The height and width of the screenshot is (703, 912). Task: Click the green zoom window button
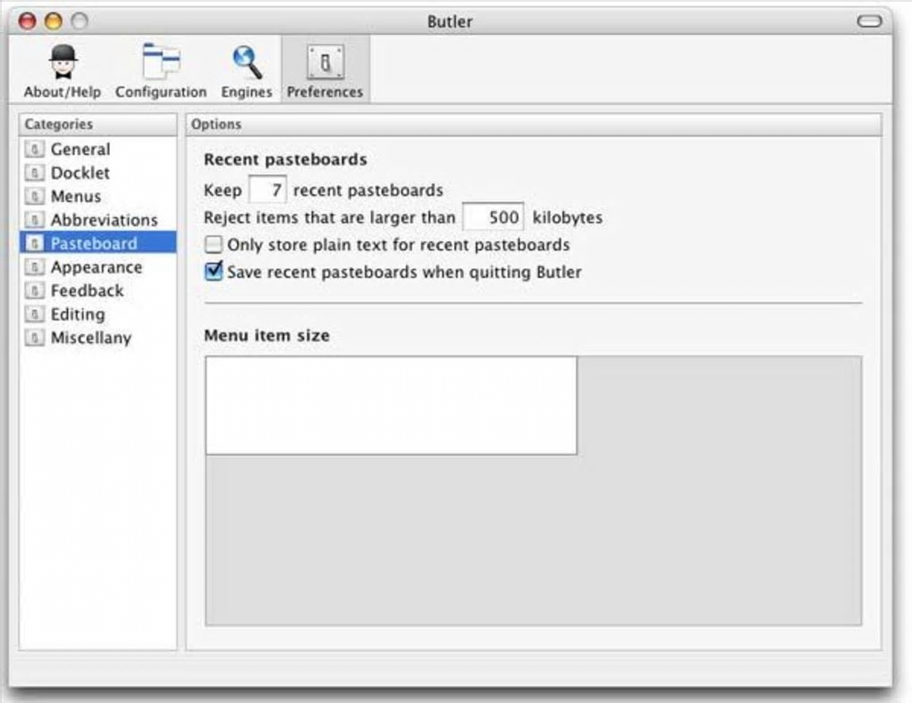point(79,21)
